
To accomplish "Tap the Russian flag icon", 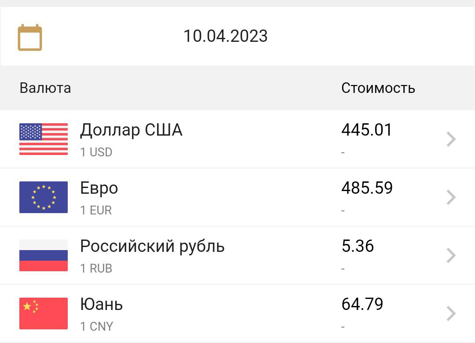I will pos(44,255).
